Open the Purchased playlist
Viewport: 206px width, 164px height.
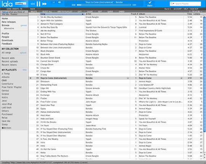pos(7,114)
